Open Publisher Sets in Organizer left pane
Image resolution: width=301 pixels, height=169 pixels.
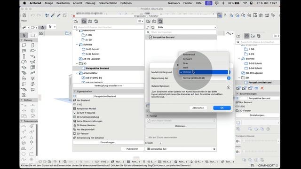pos(96,21)
